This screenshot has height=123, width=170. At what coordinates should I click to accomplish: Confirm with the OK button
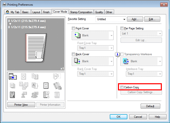119,117
